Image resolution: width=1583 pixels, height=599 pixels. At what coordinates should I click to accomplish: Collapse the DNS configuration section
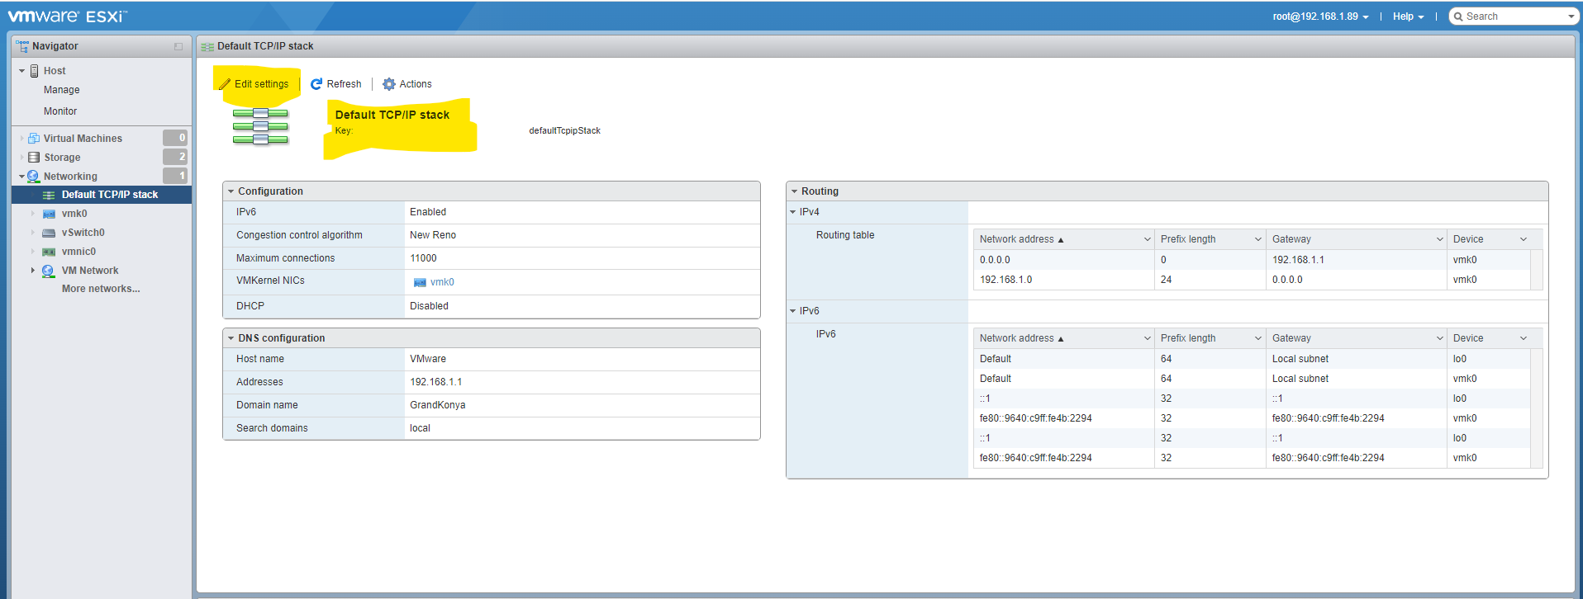coord(231,338)
